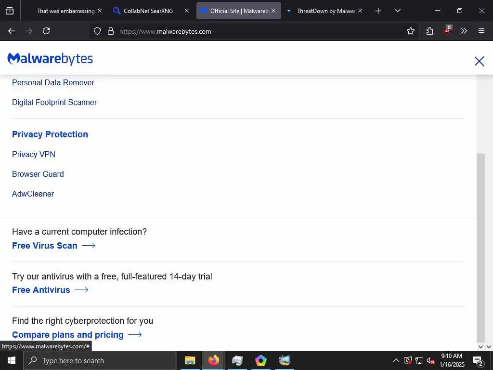This screenshot has width=493, height=370.
Task: Click arrow next to Free Virus Scan
Action: 89,245
